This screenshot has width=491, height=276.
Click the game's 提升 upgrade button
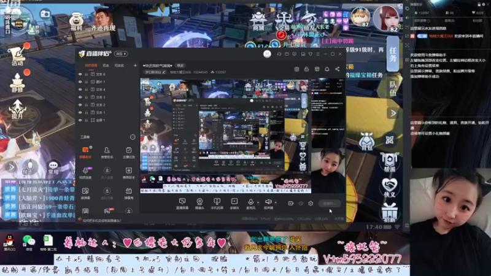coord(17,109)
